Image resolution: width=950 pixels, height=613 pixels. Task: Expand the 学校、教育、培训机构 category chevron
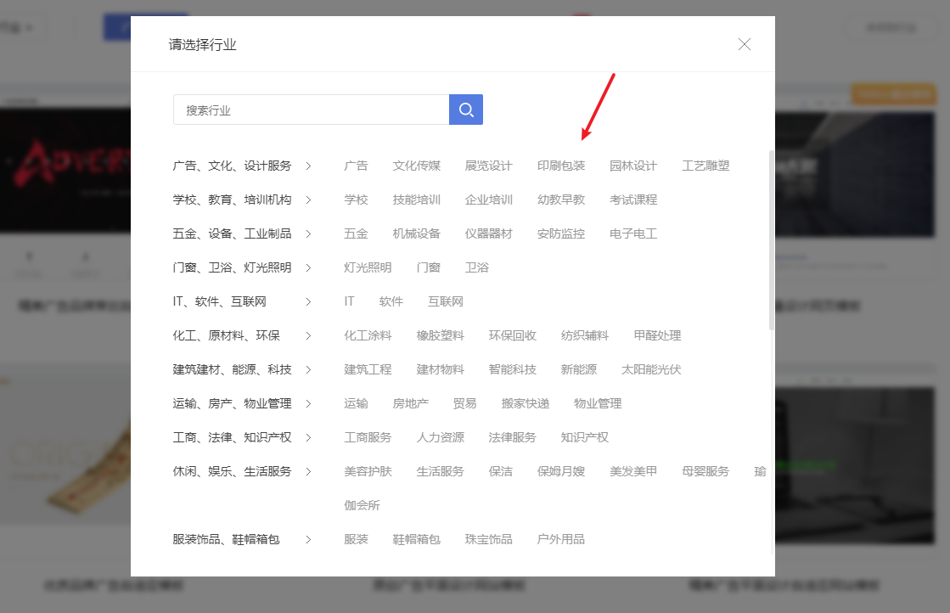pos(309,200)
